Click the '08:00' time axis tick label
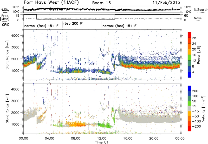The image size is (208, 144). 76,139
